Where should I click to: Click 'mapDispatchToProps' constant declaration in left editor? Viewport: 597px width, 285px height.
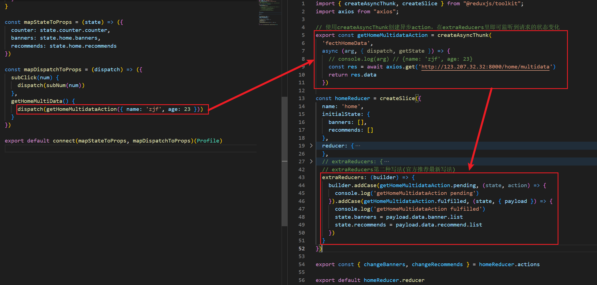pyautogui.click(x=53, y=70)
